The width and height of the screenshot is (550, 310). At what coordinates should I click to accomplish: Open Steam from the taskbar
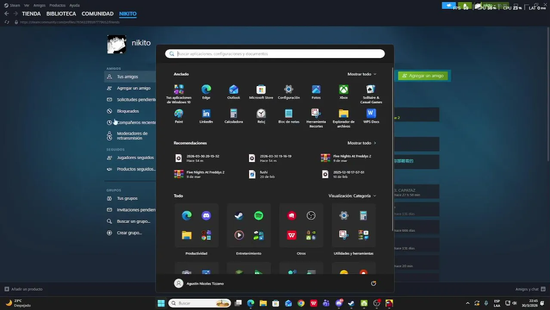[351, 303]
